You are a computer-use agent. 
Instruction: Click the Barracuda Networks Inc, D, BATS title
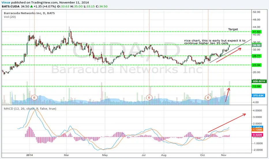[x=29, y=13]
